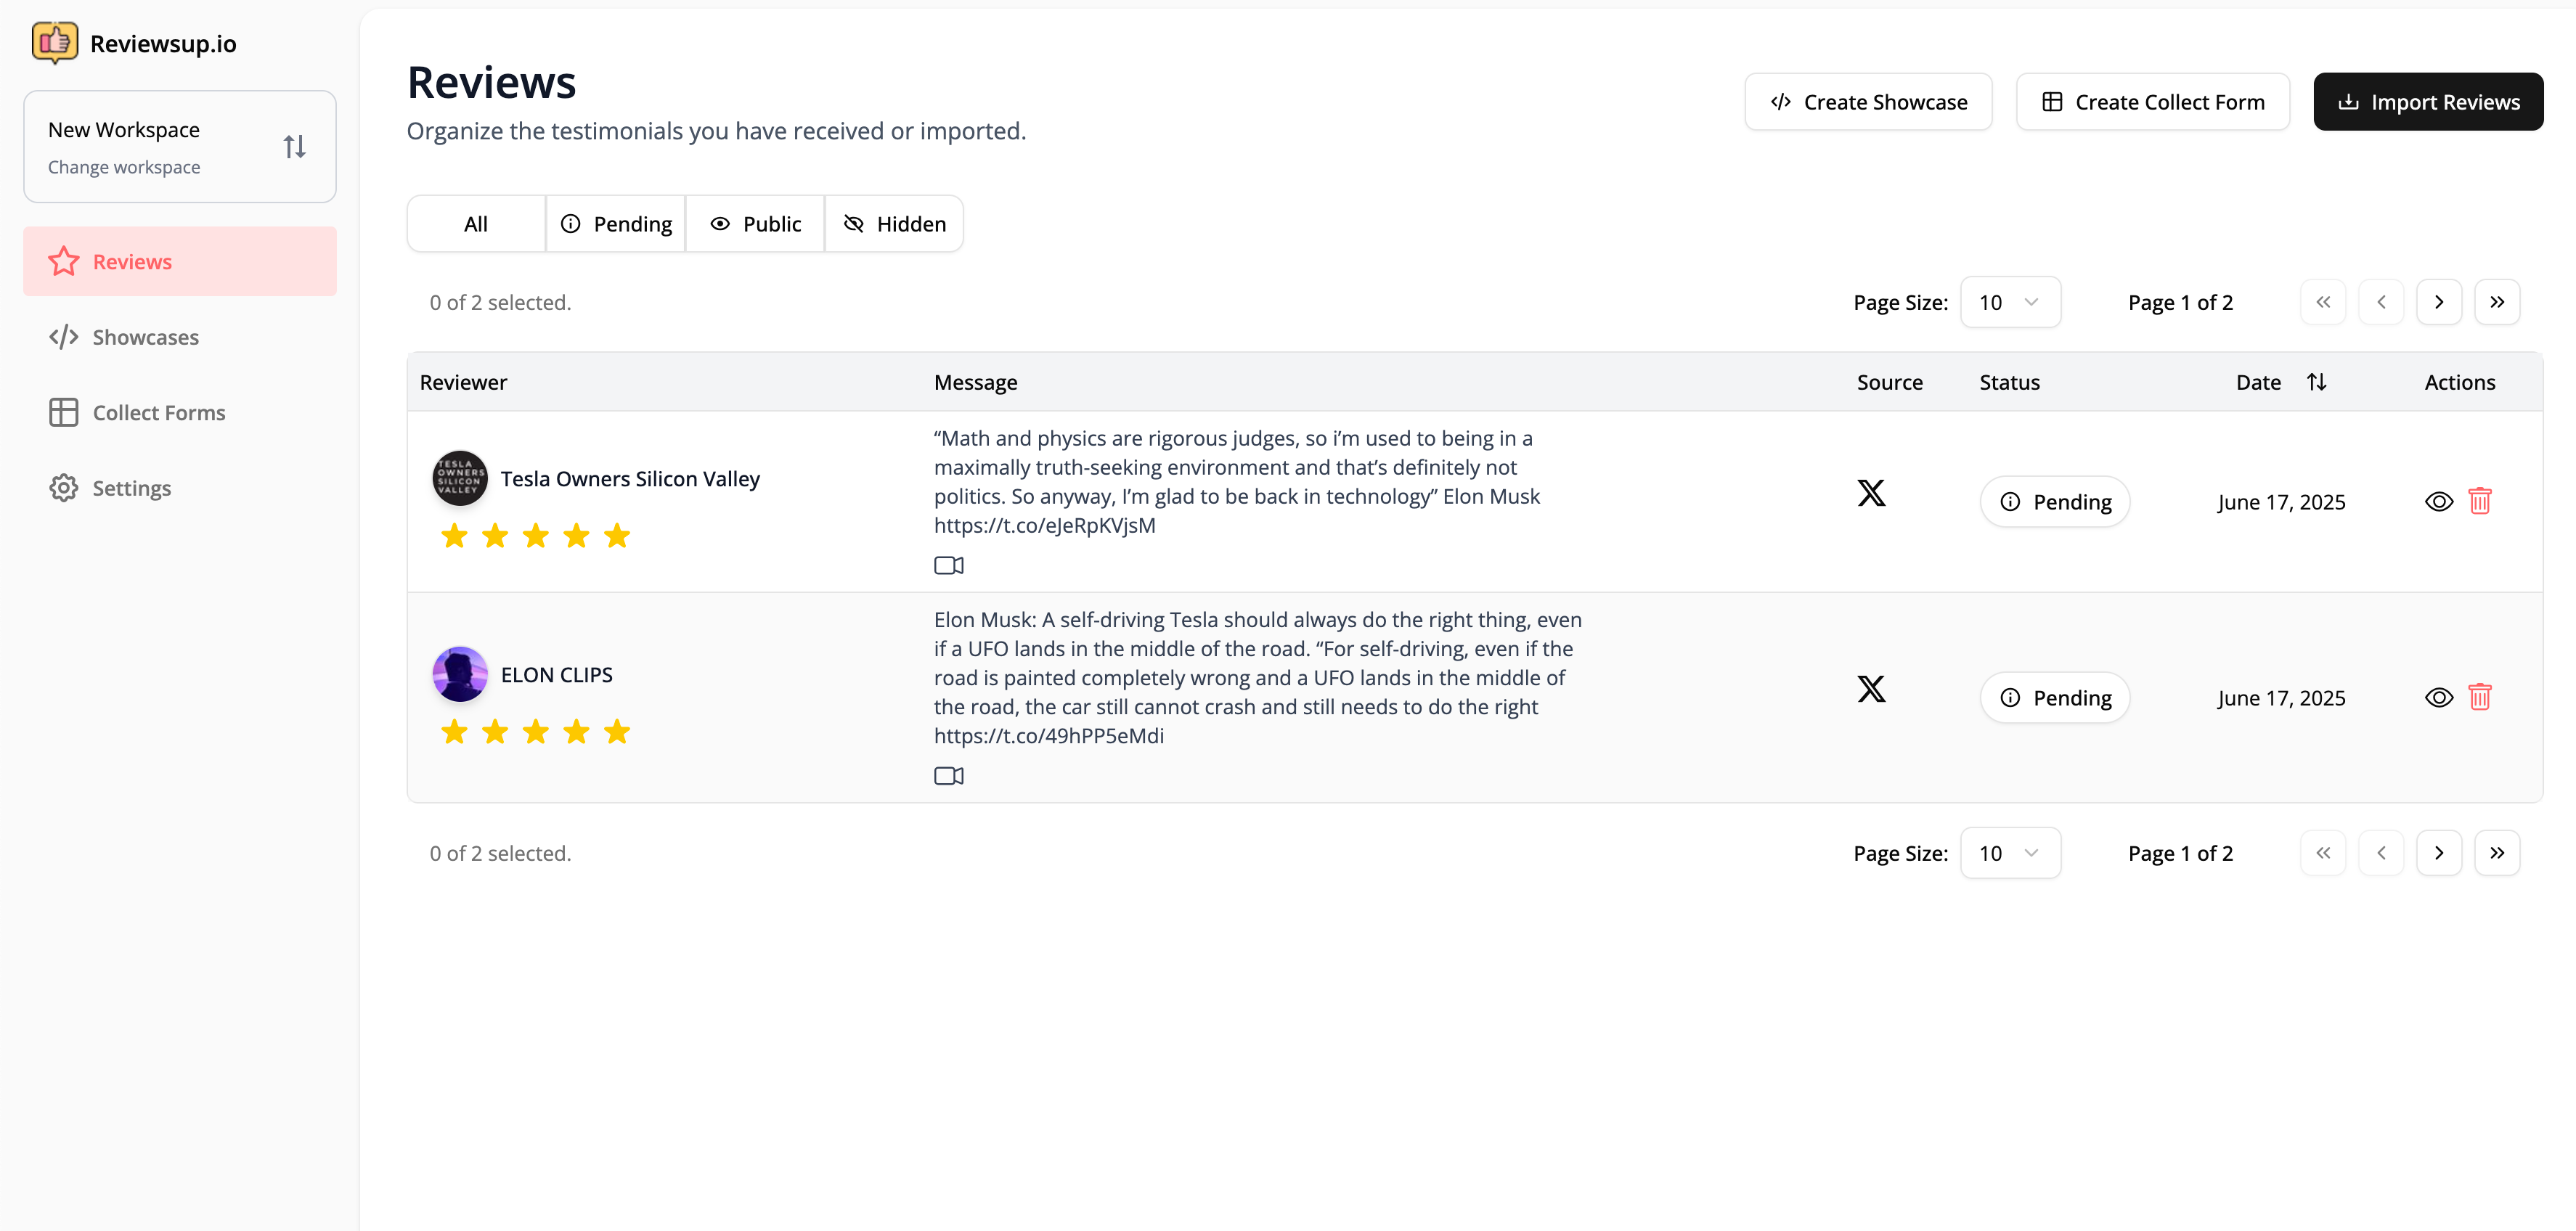
Task: Toggle eye visibility for Tesla Owners review
Action: (2439, 502)
